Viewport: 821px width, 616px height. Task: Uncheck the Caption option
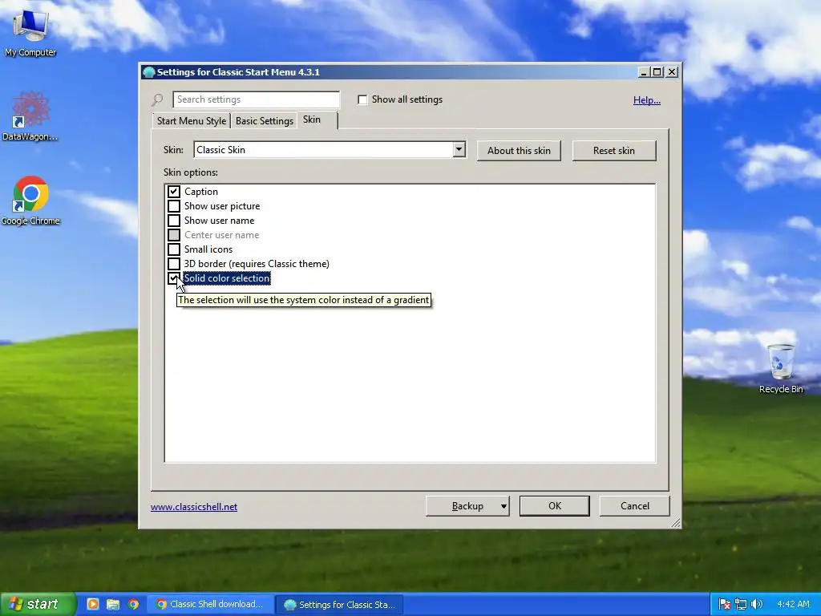pos(174,192)
